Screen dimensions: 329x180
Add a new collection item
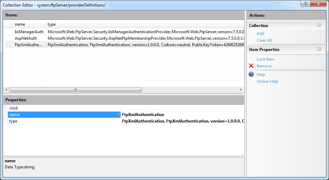pyautogui.click(x=260, y=34)
